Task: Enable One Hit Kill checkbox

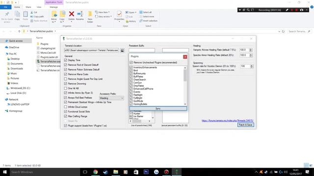Action: click(65, 88)
